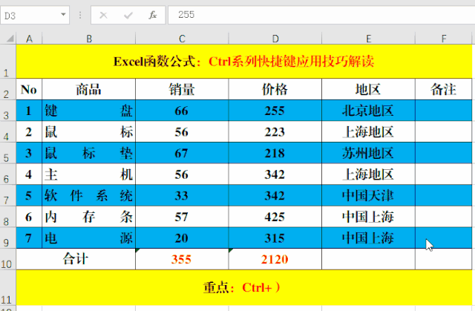This screenshot has width=475, height=311.
Task: Open the Name Box dropdown arrow
Action: 63,15
